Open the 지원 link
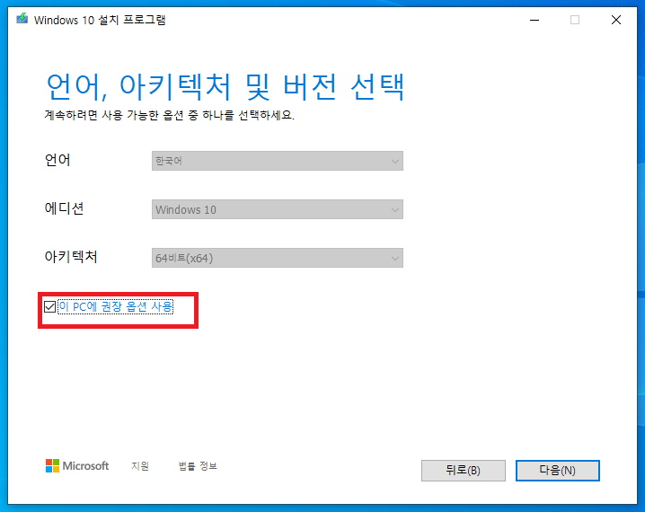The height and width of the screenshot is (512, 645). point(140,466)
